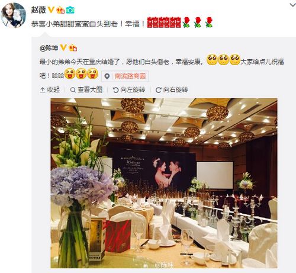
Task: Open the post options chevron at top right
Action: [x=292, y=5]
